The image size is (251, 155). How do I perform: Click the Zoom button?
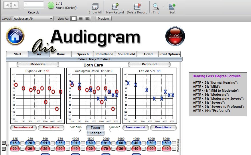tap(95, 127)
